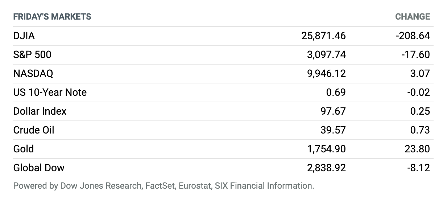Click the DJIA change -208.64

click(413, 36)
